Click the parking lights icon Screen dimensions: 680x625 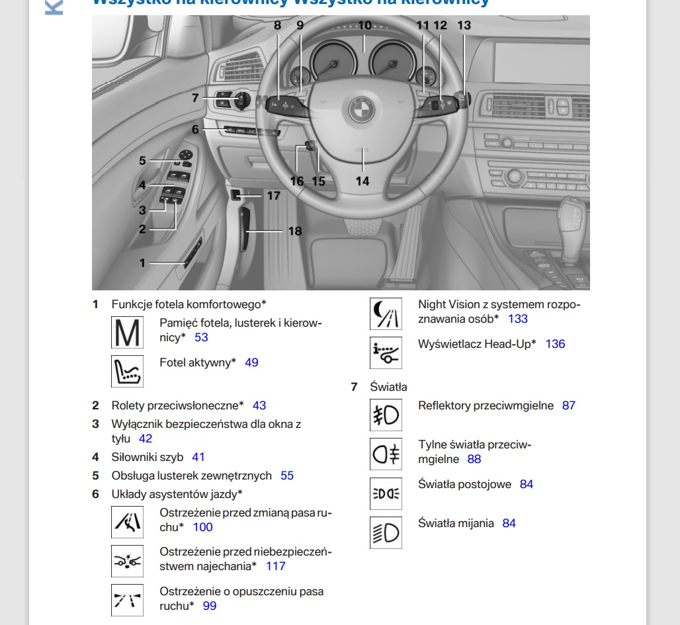(x=386, y=493)
